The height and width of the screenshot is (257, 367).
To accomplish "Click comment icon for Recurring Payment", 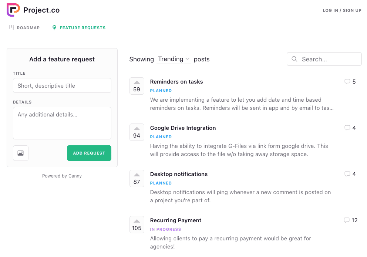I will (346, 220).
